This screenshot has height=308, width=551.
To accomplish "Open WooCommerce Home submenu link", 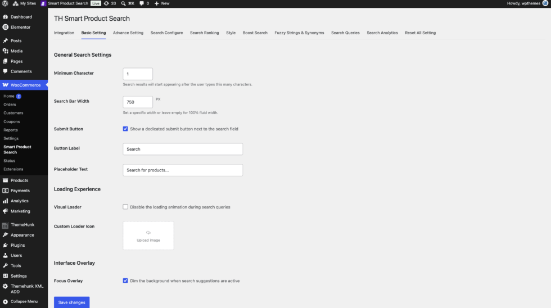I will point(9,96).
